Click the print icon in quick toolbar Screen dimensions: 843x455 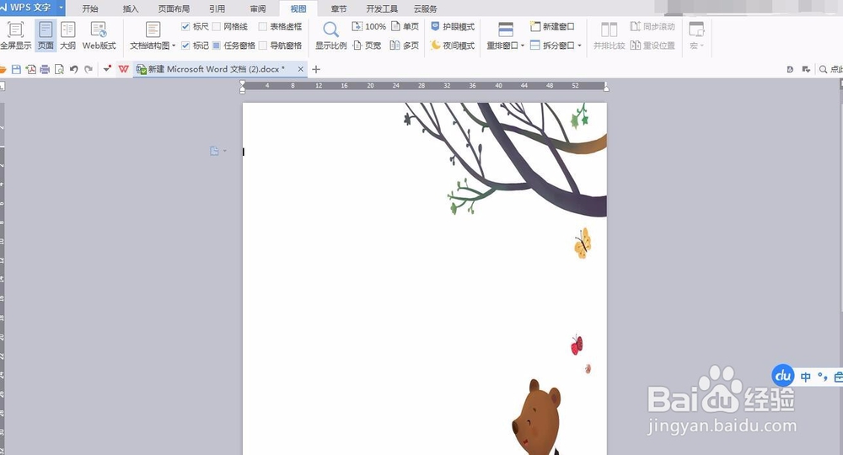click(45, 69)
